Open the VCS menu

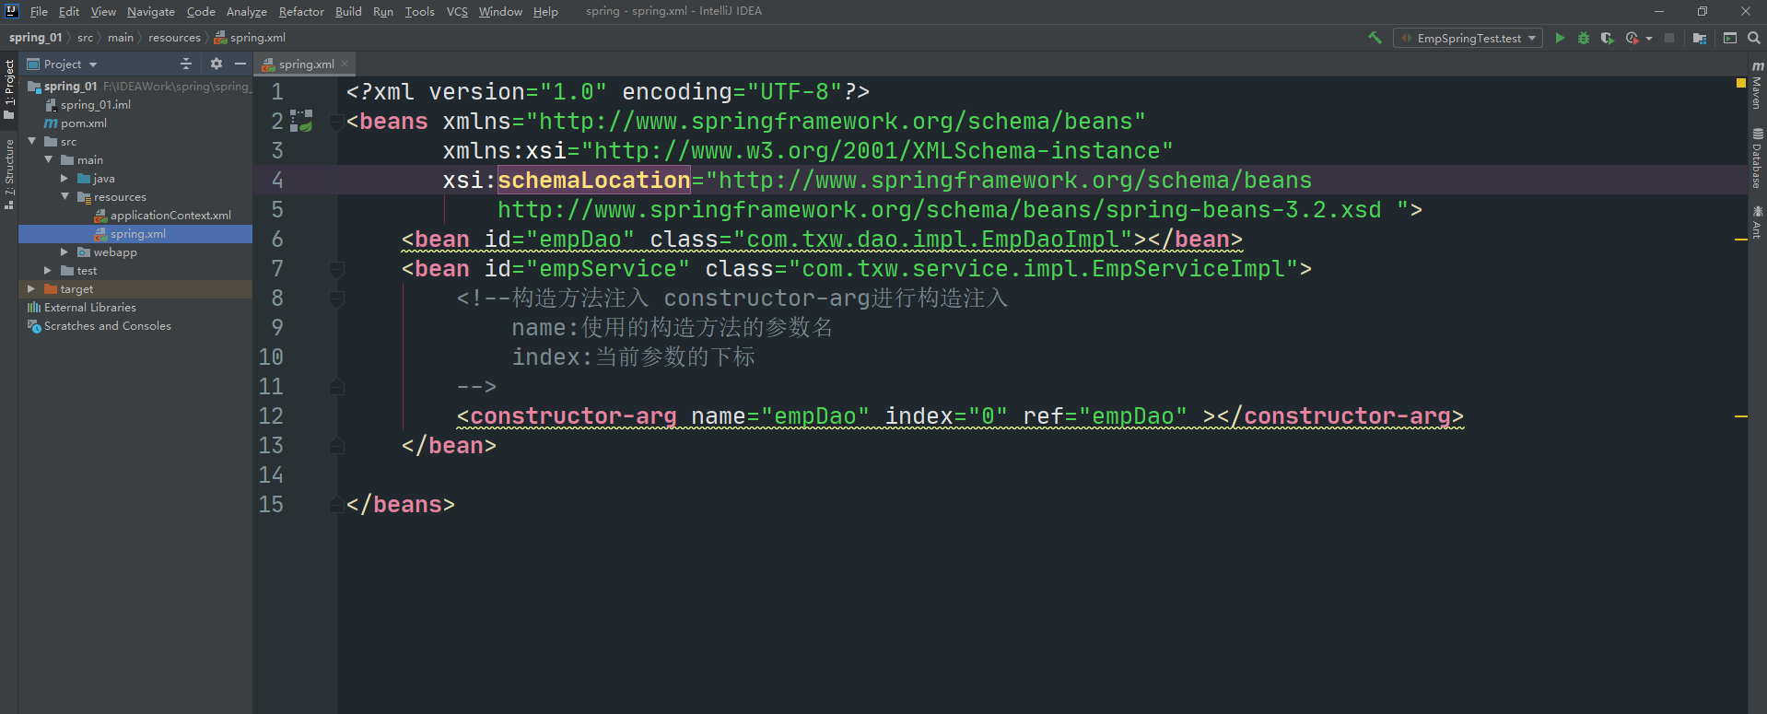pos(457,11)
